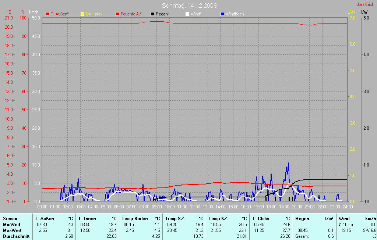This screenshot has height=240, width=377.
Task: Click the Temp Boden column header
Action: coord(135,219)
